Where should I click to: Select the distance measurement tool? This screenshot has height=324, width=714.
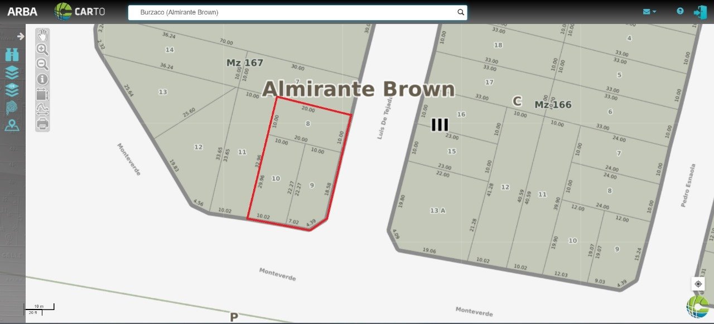42,108
